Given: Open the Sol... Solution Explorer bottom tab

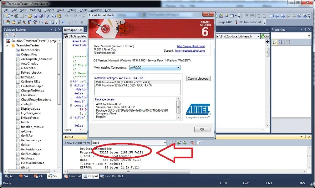Looking at the screenshot, I should point(54,176).
